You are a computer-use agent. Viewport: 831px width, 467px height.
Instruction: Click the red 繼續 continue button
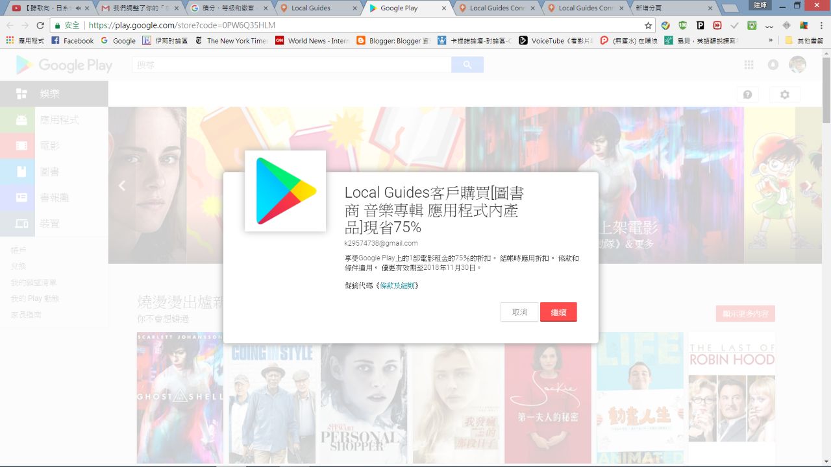558,312
